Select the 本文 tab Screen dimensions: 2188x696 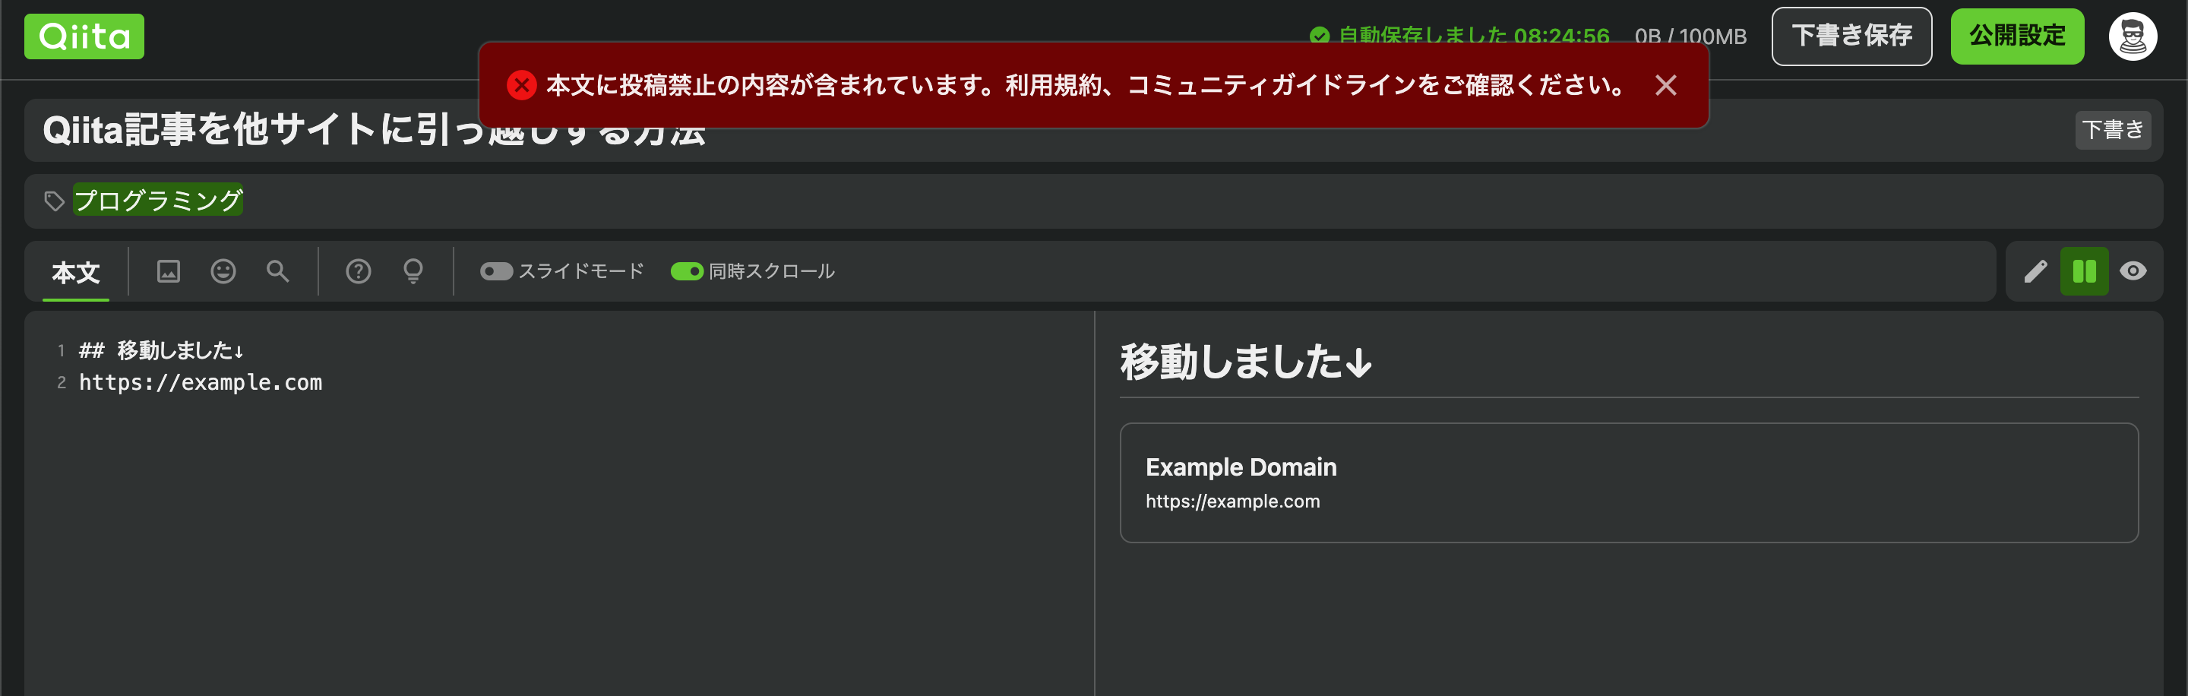pyautogui.click(x=76, y=272)
